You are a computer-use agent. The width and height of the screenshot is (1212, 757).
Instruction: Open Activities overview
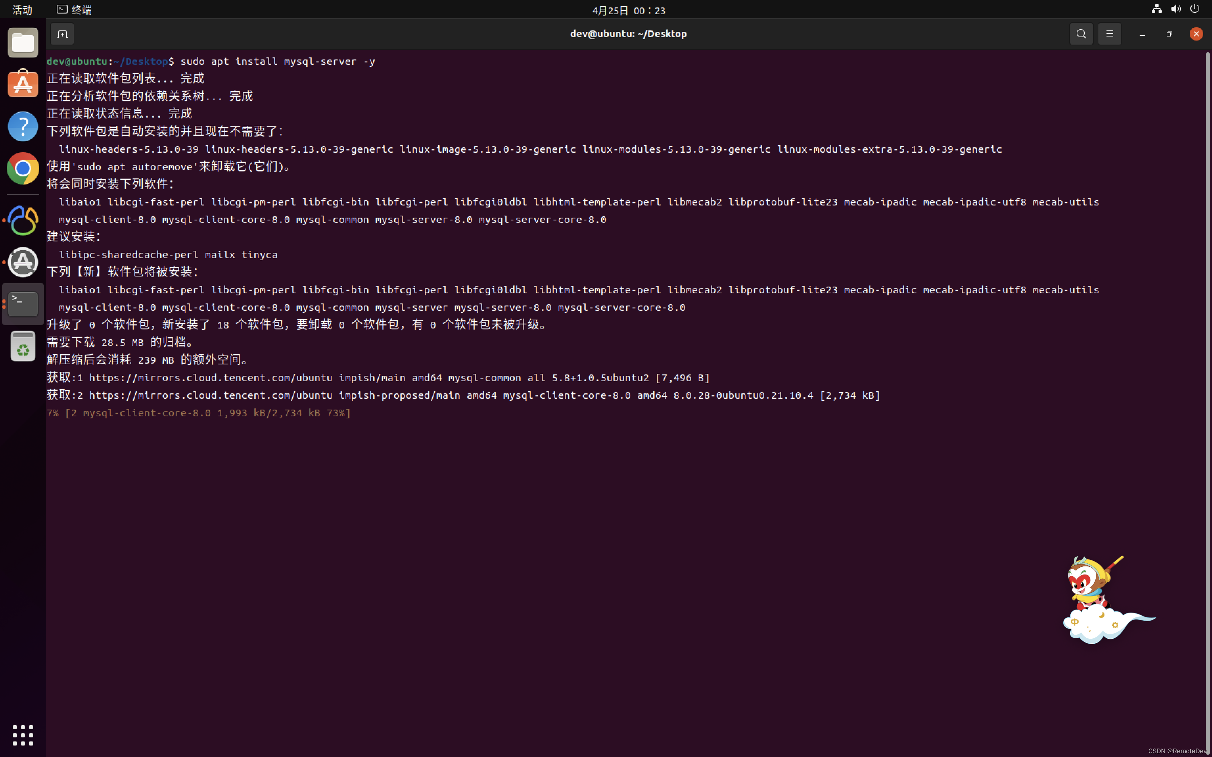(22, 9)
